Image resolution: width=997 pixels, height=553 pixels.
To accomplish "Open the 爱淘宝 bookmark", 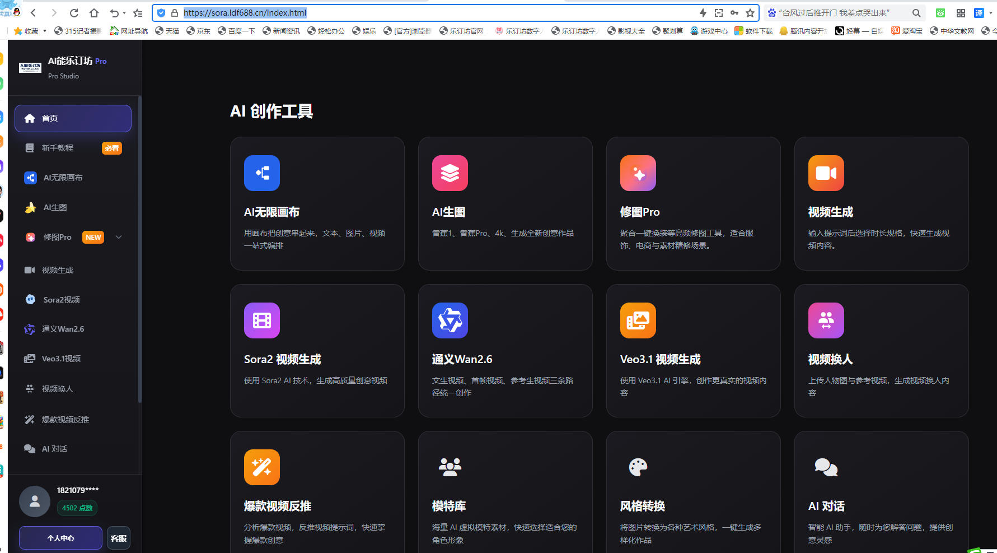I will pos(907,31).
